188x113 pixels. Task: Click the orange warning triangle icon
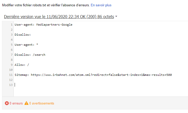(x=26, y=103)
